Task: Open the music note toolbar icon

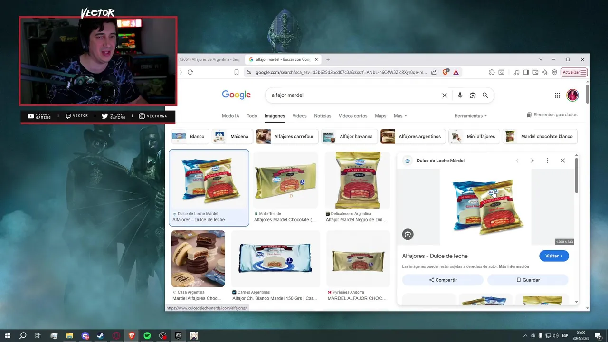Action: click(x=516, y=72)
